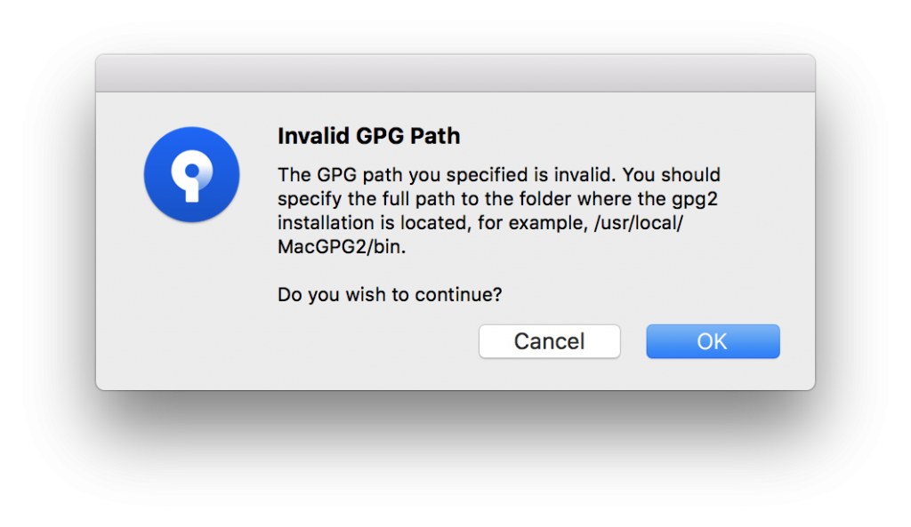This screenshot has width=911, height=527.
Task: Click the Invalid GPG Path title text
Action: 368,136
